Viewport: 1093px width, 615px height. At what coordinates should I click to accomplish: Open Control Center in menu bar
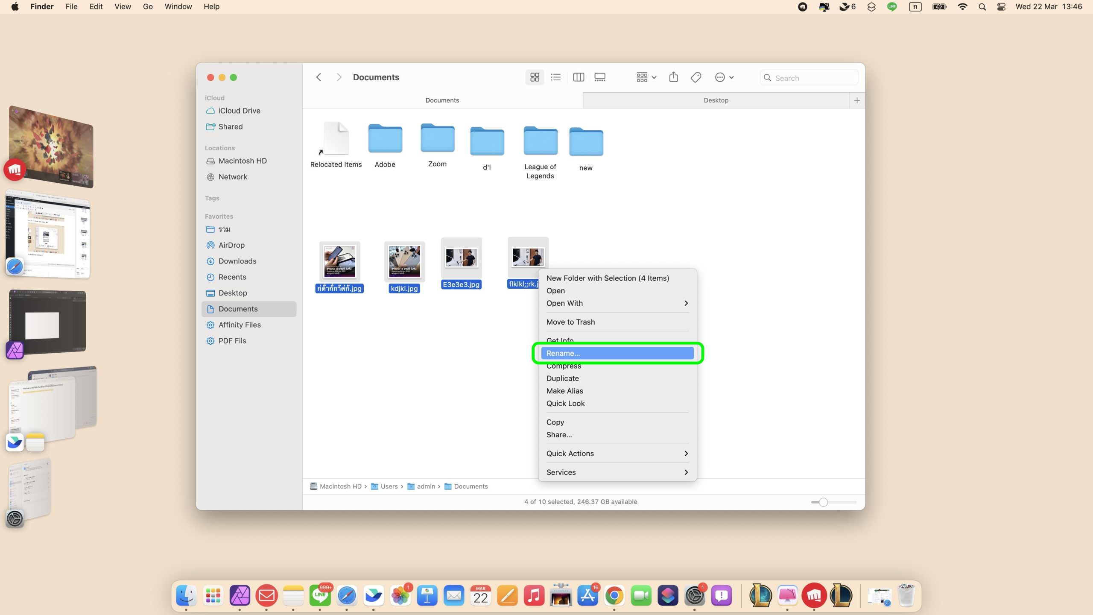coord(1001,7)
